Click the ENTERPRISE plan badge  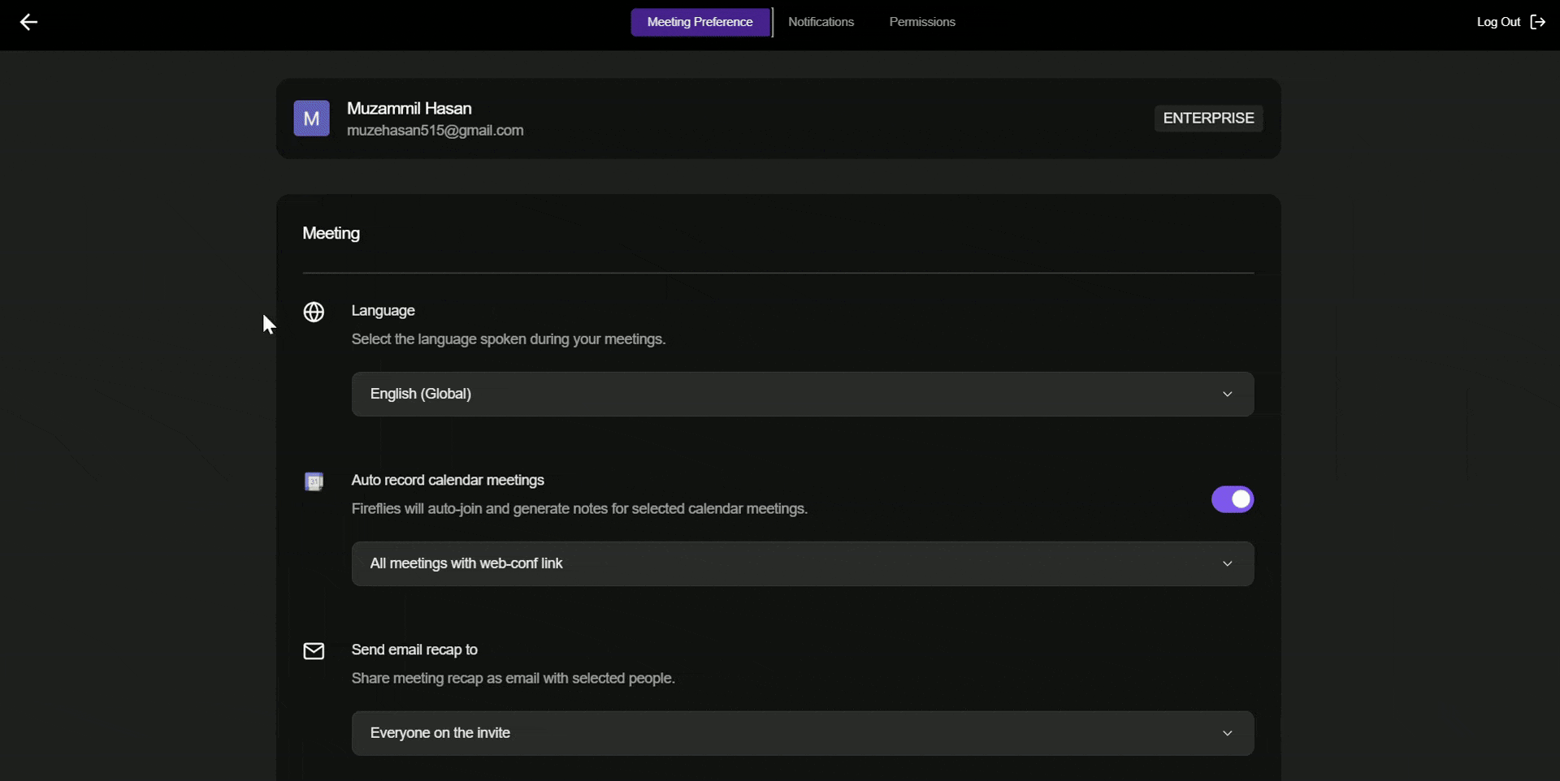[x=1209, y=119]
